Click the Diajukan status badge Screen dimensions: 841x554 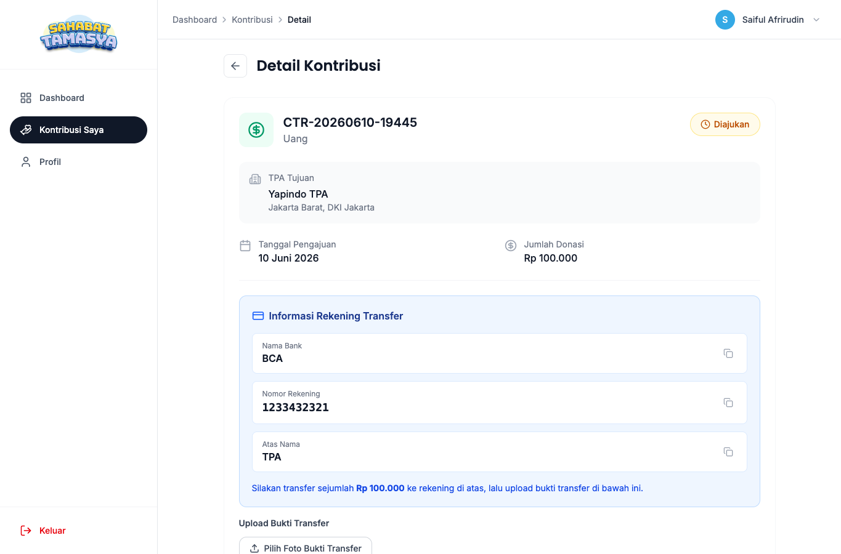point(725,124)
